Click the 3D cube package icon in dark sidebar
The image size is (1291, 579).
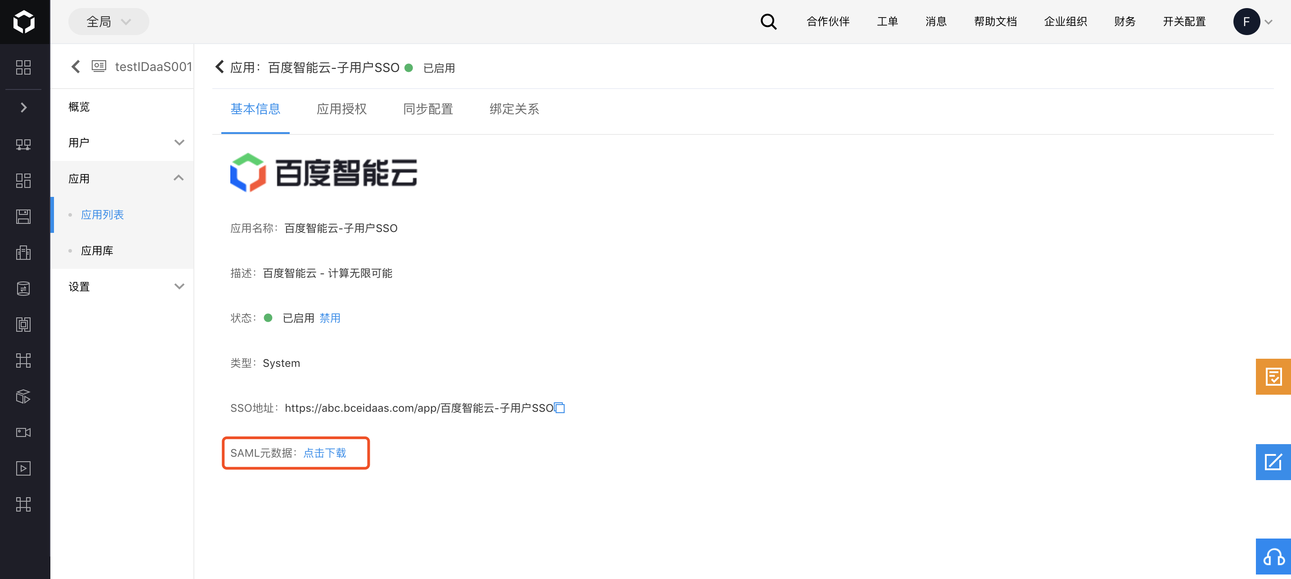pos(23,396)
